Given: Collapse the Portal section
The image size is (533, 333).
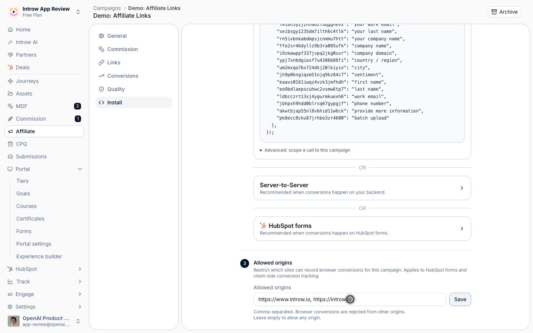Looking at the screenshot, I should [80, 169].
